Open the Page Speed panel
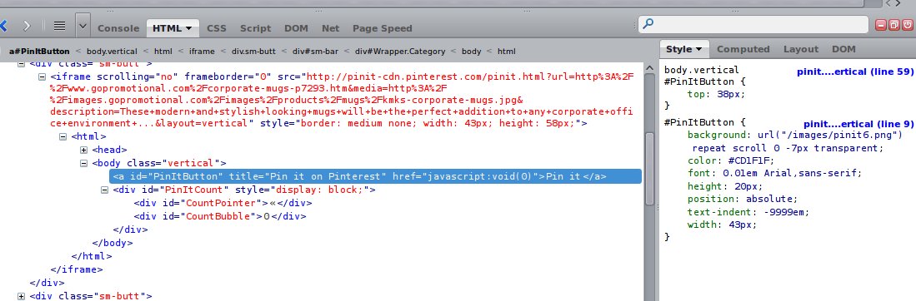Image resolution: width=916 pixels, height=301 pixels. [382, 28]
